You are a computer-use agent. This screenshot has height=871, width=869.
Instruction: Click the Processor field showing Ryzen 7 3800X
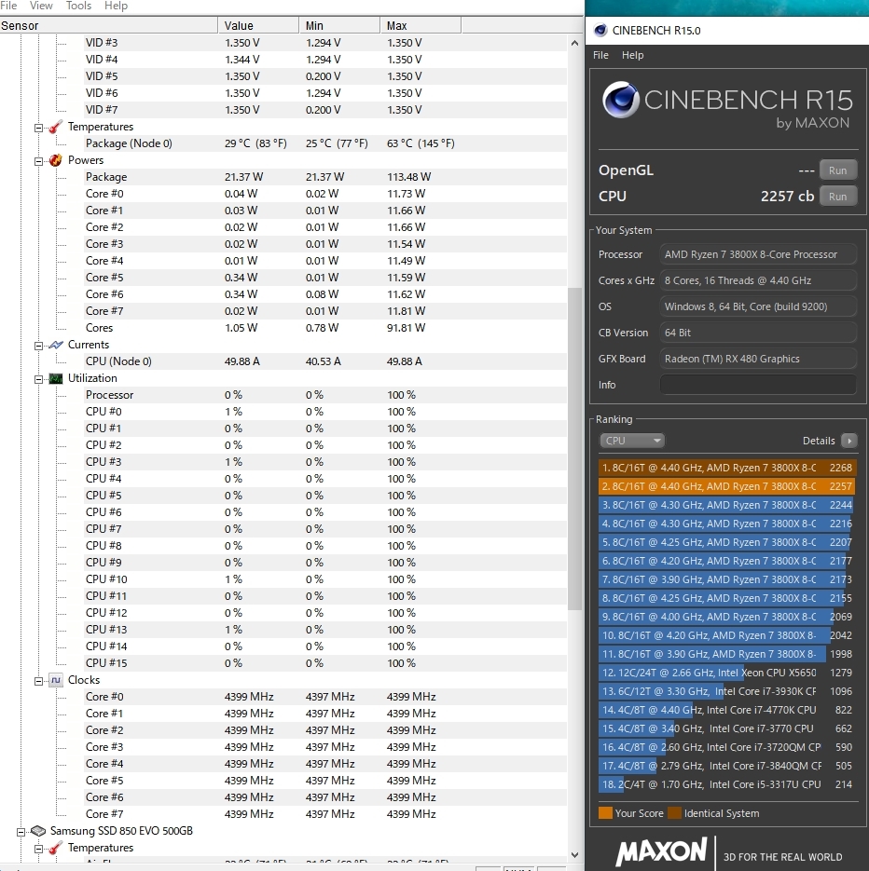tap(757, 254)
